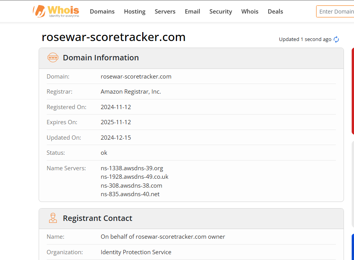
Task: Select name server ns-1928.awsdns-49.co.uk
Action: coord(134,176)
